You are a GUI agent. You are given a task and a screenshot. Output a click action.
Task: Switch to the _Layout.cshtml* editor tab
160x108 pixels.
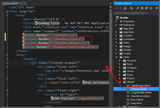point(10,3)
